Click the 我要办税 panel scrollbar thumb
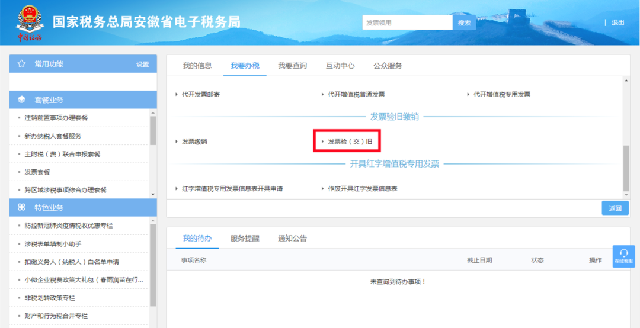The width and height of the screenshot is (640, 328). (626, 168)
